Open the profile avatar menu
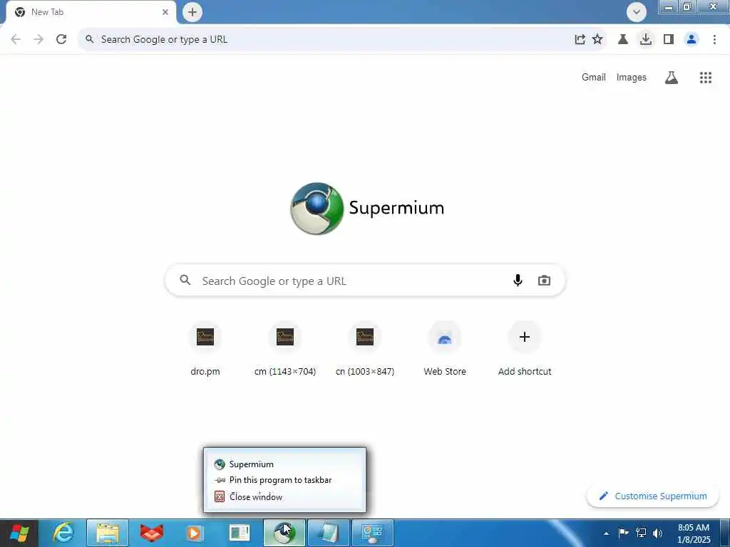This screenshot has width=730, height=547. tap(692, 40)
